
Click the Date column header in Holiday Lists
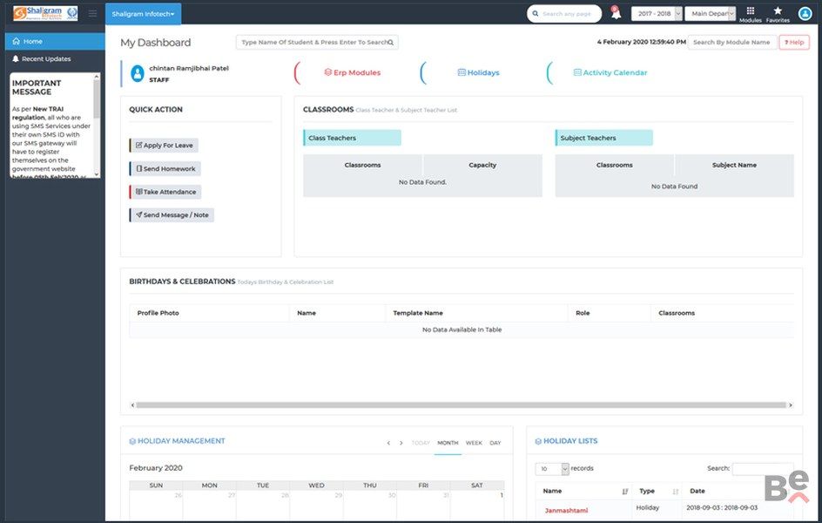697,492
